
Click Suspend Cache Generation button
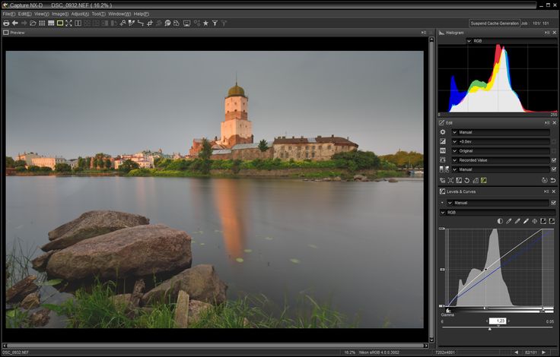494,24
